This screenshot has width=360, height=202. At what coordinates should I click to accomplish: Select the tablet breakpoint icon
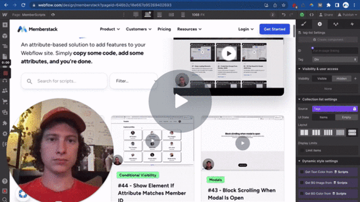159,15
